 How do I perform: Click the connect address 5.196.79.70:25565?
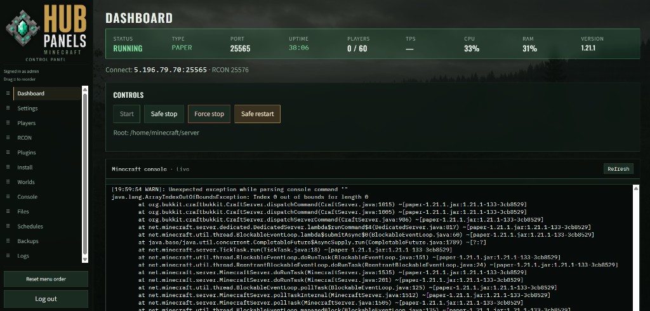tap(170, 70)
